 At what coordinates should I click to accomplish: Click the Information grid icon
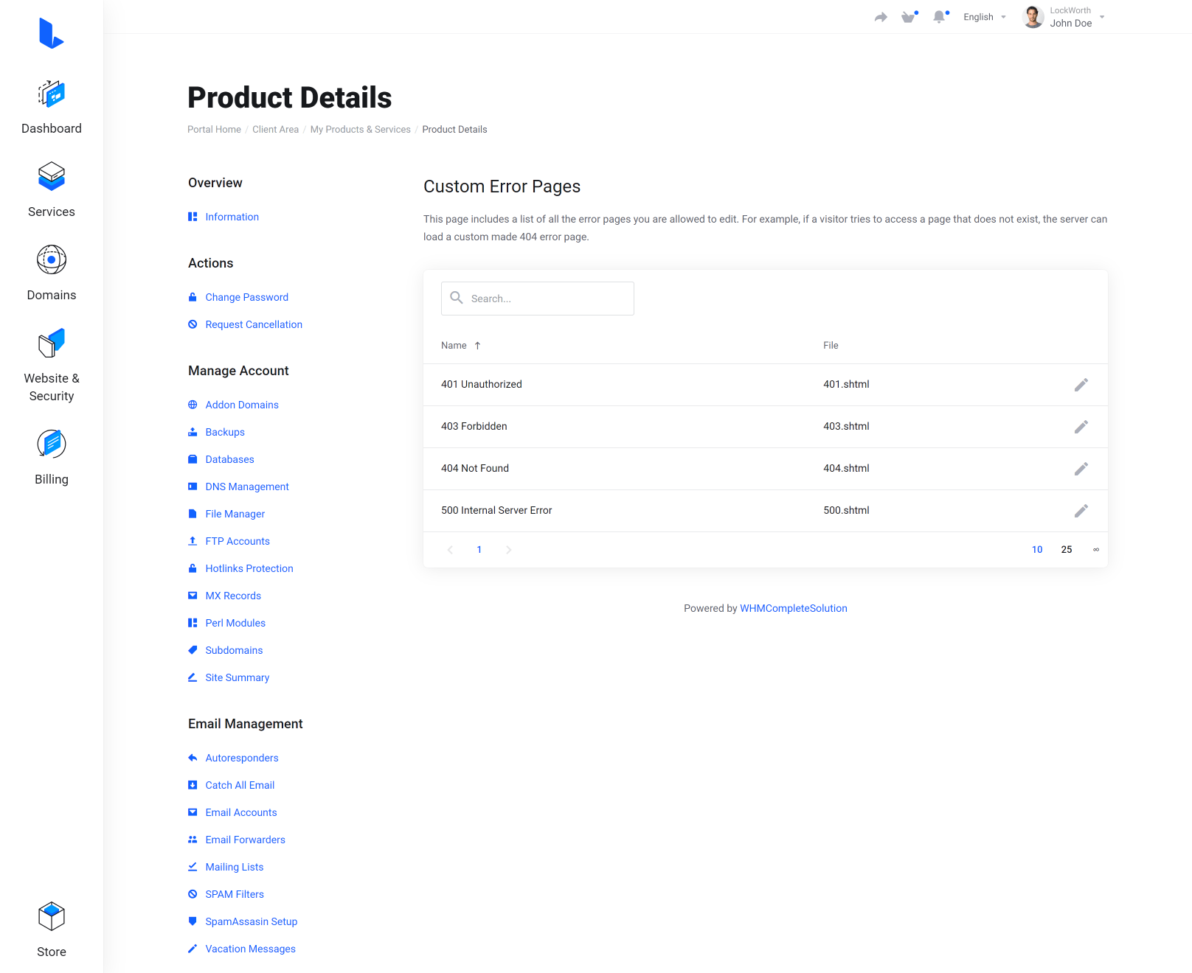(x=193, y=217)
